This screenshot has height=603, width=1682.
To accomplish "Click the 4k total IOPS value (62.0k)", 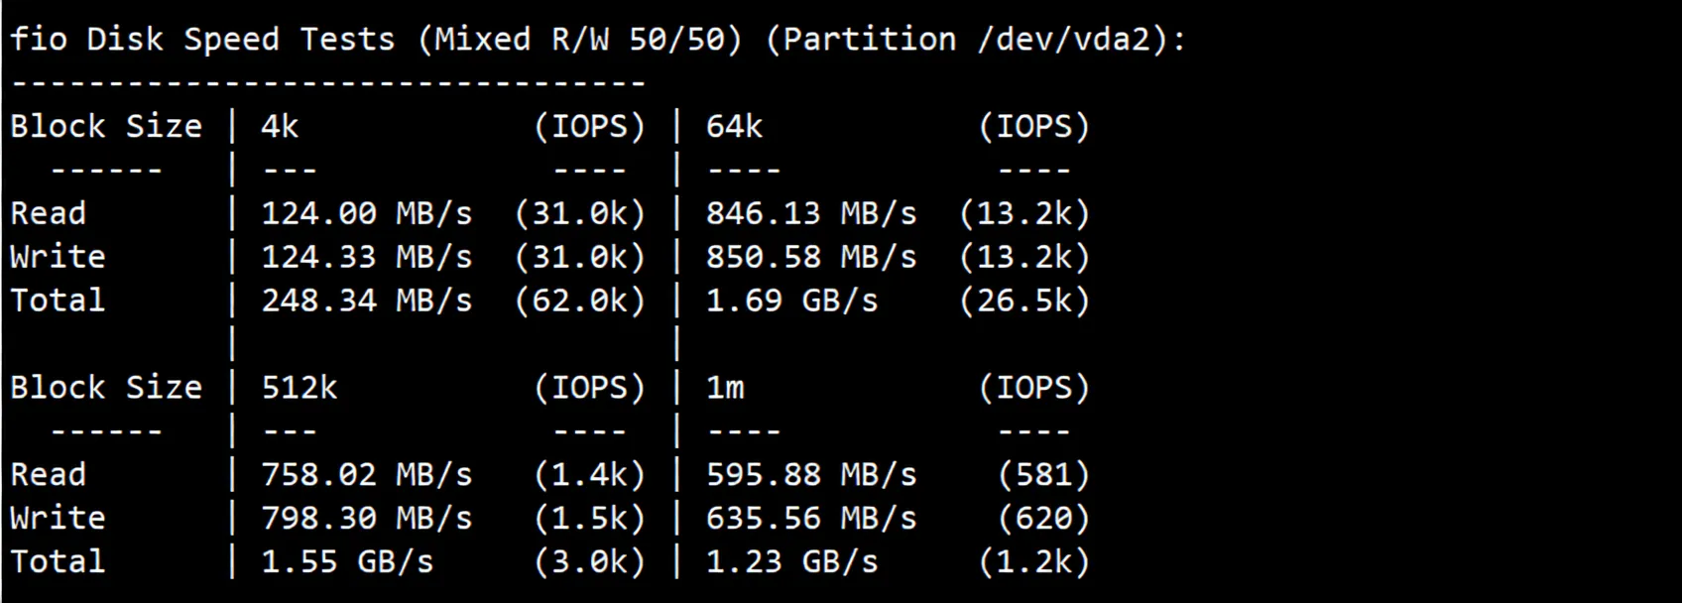I will (580, 301).
